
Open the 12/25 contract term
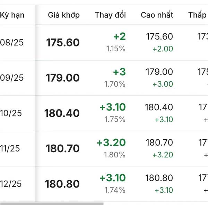click(x=11, y=184)
